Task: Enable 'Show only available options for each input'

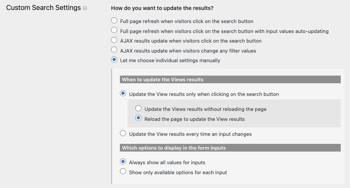Action: [123, 172]
